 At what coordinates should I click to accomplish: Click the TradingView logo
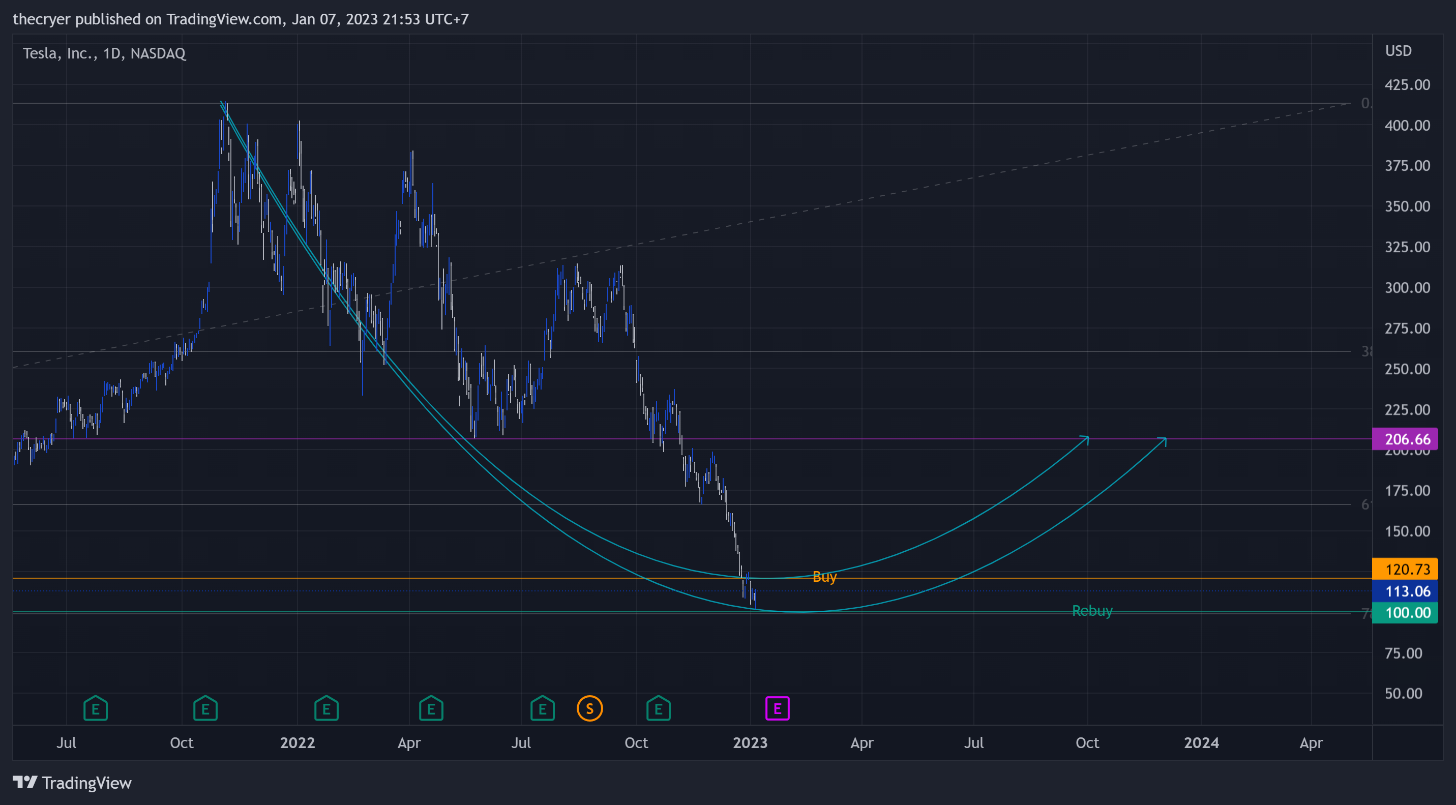tap(72, 783)
